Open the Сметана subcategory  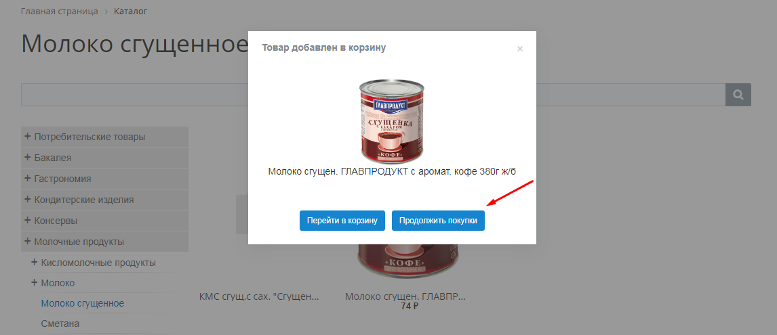click(x=60, y=323)
